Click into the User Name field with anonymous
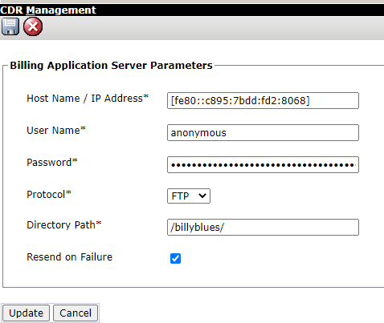 [263, 132]
